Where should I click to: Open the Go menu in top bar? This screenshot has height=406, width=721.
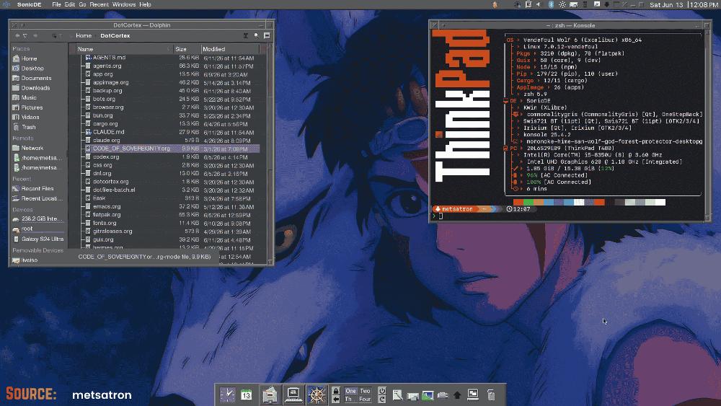coord(82,4)
